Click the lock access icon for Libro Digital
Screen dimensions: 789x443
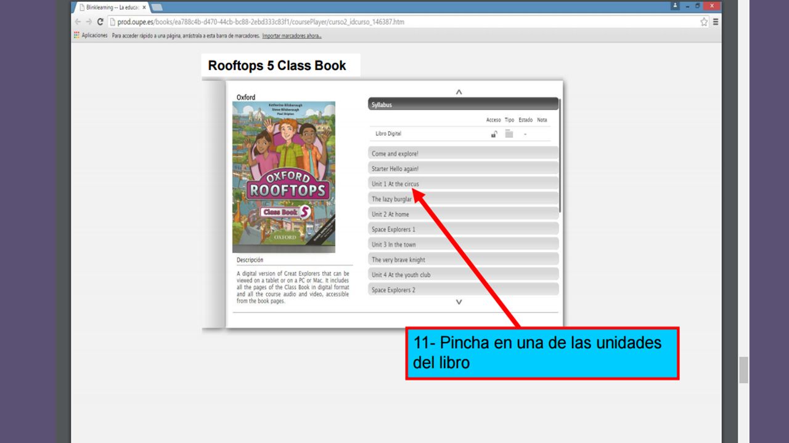[x=494, y=134]
